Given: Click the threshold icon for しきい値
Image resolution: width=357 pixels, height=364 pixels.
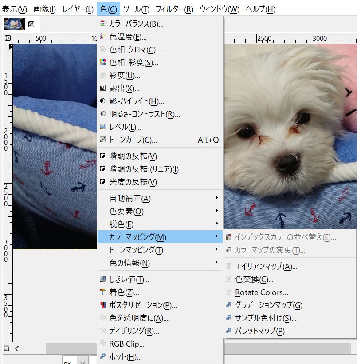Looking at the screenshot, I should 102,279.
